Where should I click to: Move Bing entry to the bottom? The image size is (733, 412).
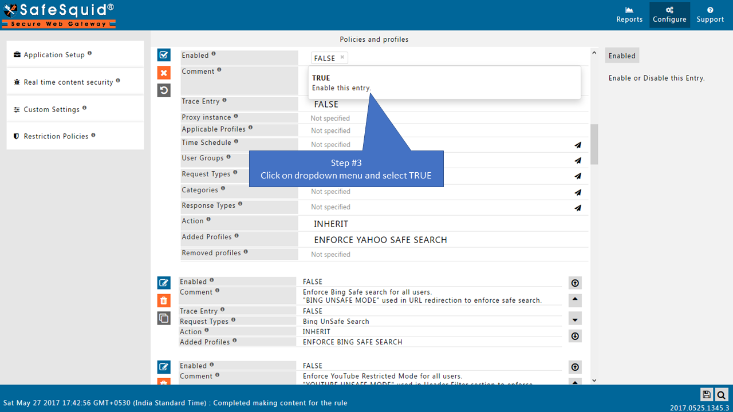pyautogui.click(x=575, y=336)
